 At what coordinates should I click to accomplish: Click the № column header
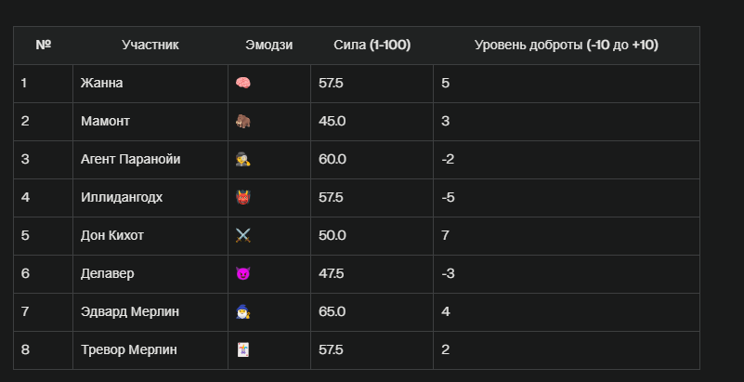coord(43,46)
